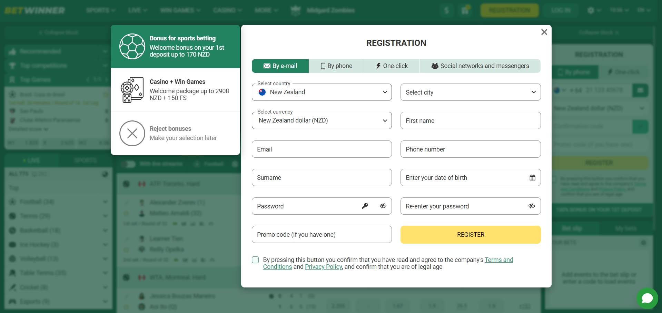Open the My bets tab in bet slip
The height and width of the screenshot is (313, 662).
pyautogui.click(x=626, y=228)
